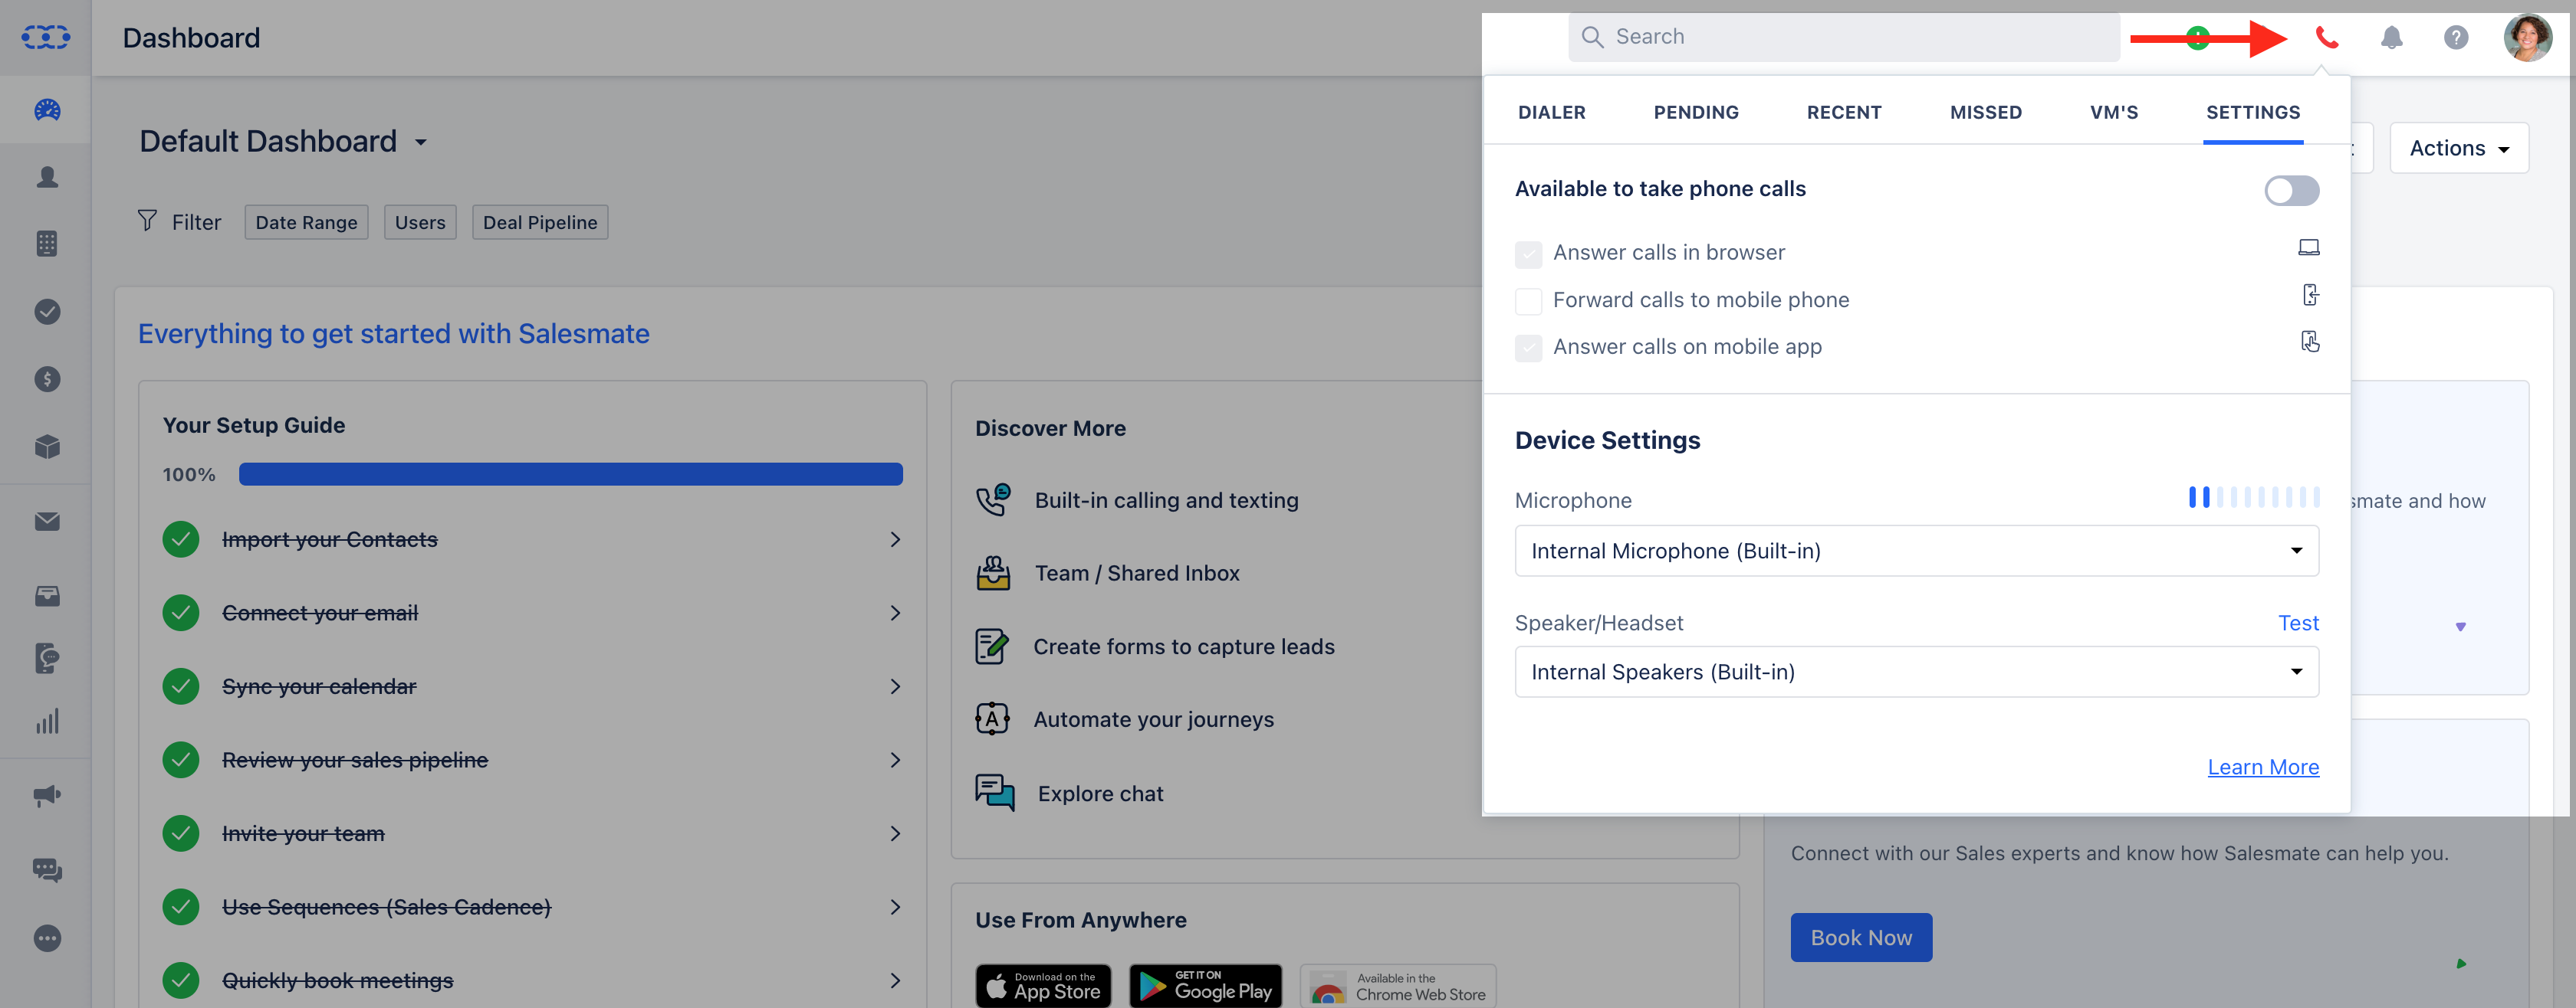The width and height of the screenshot is (2576, 1008).
Task: Expand the Review your sales pipeline chevron
Action: tap(895, 761)
